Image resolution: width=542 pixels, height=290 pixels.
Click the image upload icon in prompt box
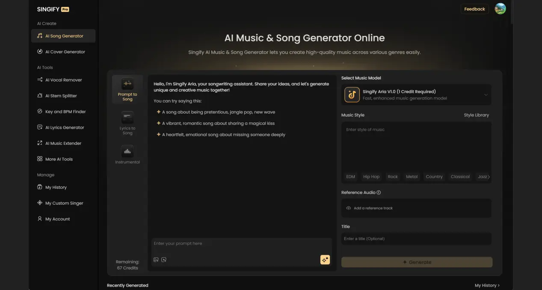156,259
